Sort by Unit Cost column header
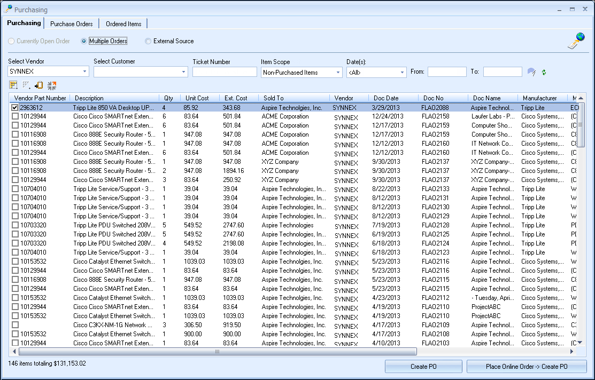 pos(199,98)
